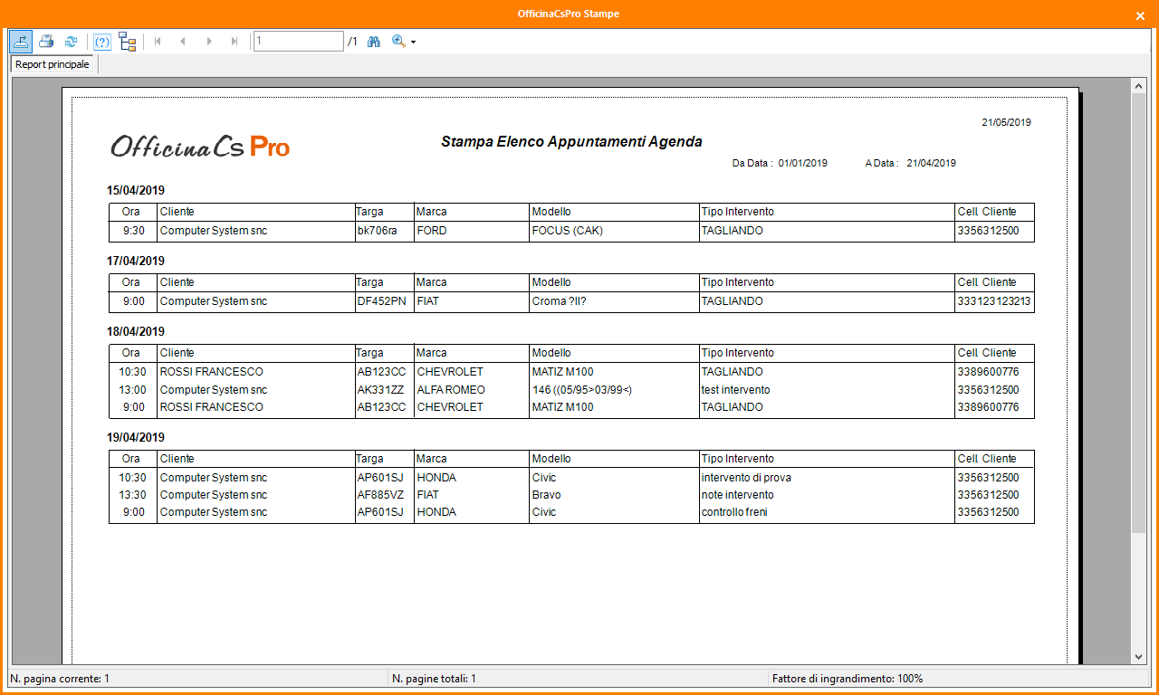Click plate DF452PN

tap(381, 301)
